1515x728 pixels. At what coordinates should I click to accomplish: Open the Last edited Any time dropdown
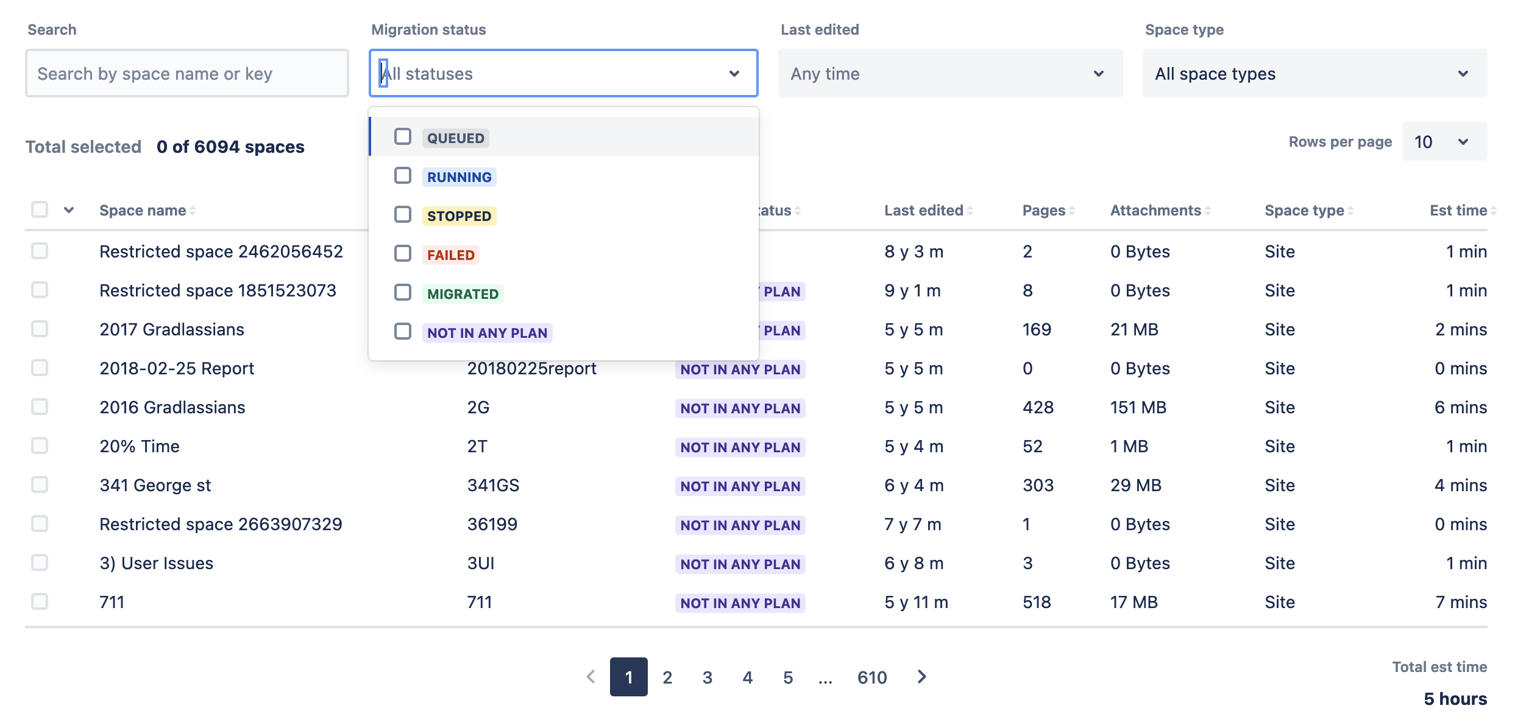949,73
